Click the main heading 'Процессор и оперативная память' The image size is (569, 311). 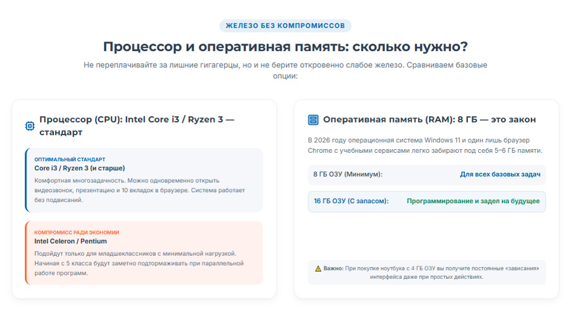285,47
